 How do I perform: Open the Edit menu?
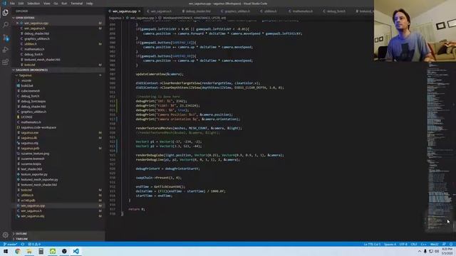[x=21, y=4]
